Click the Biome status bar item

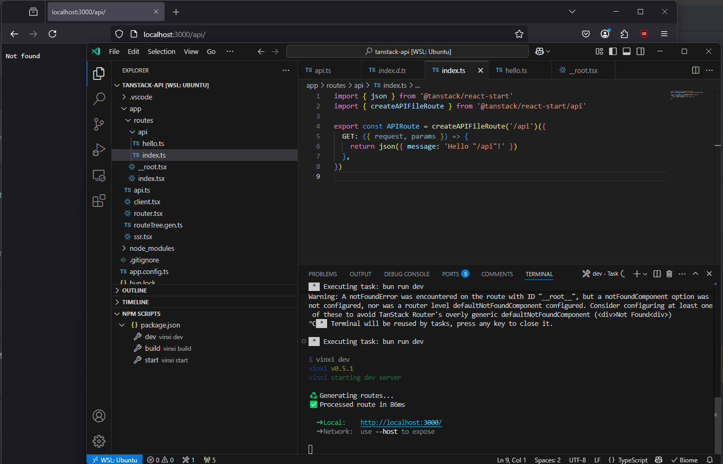coord(684,460)
